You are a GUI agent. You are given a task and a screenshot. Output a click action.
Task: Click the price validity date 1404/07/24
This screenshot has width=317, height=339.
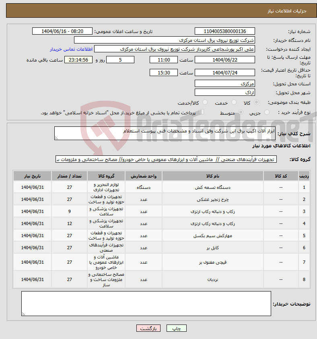coord(225,72)
